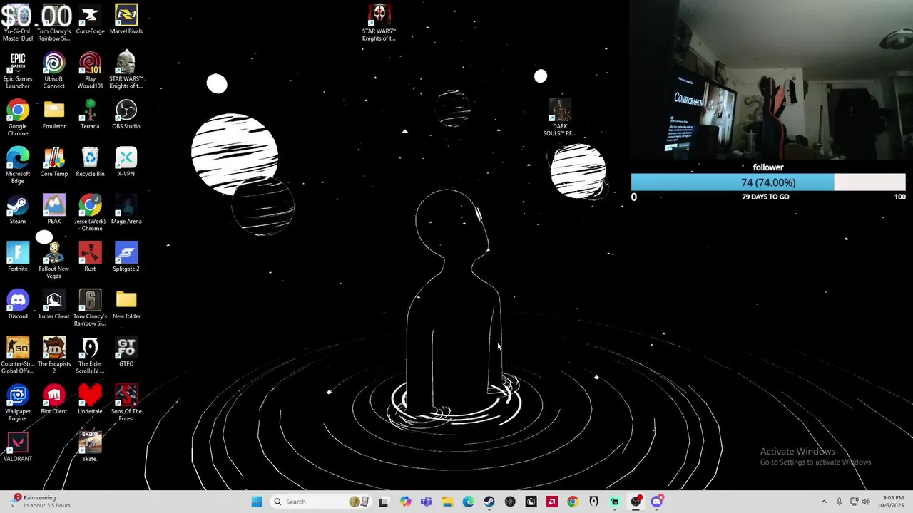
Task: Select the Mage Arena desktop icon
Action: click(126, 209)
